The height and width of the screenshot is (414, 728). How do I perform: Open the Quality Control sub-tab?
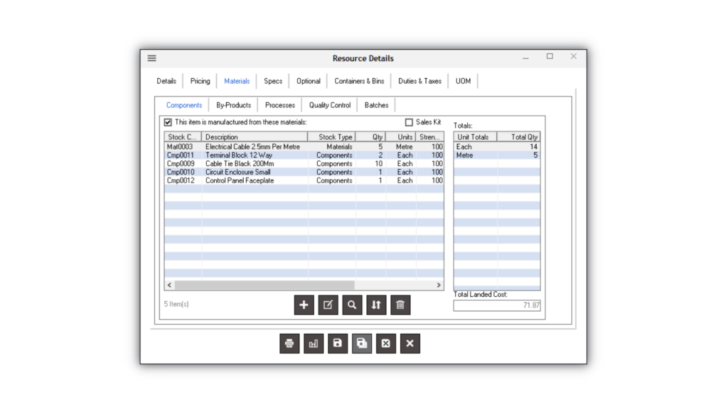tap(330, 105)
